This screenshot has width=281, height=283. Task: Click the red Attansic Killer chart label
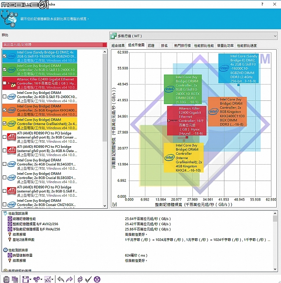pos(187,121)
